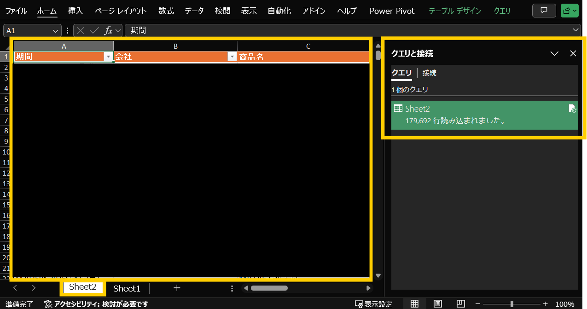The width and height of the screenshot is (587, 309).
Task: Select column A header
Action: [64, 46]
